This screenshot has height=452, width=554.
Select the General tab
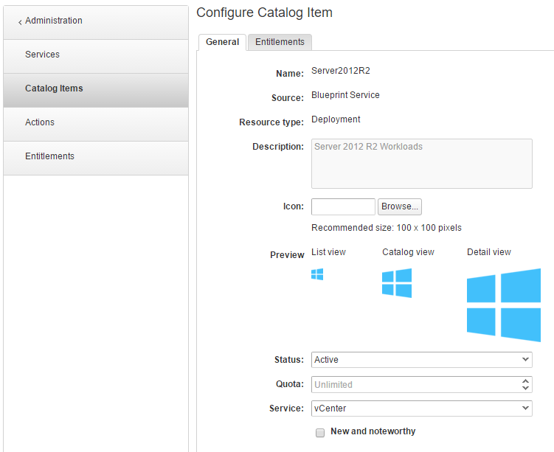click(222, 42)
